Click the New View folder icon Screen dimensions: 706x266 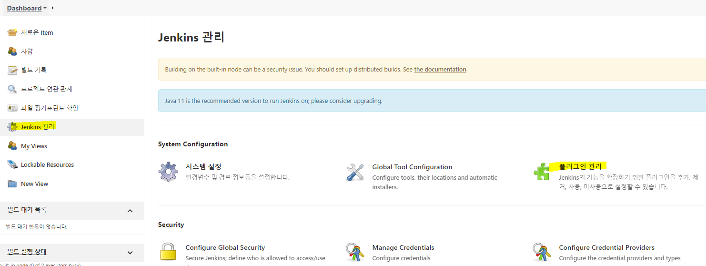pyautogui.click(x=12, y=184)
